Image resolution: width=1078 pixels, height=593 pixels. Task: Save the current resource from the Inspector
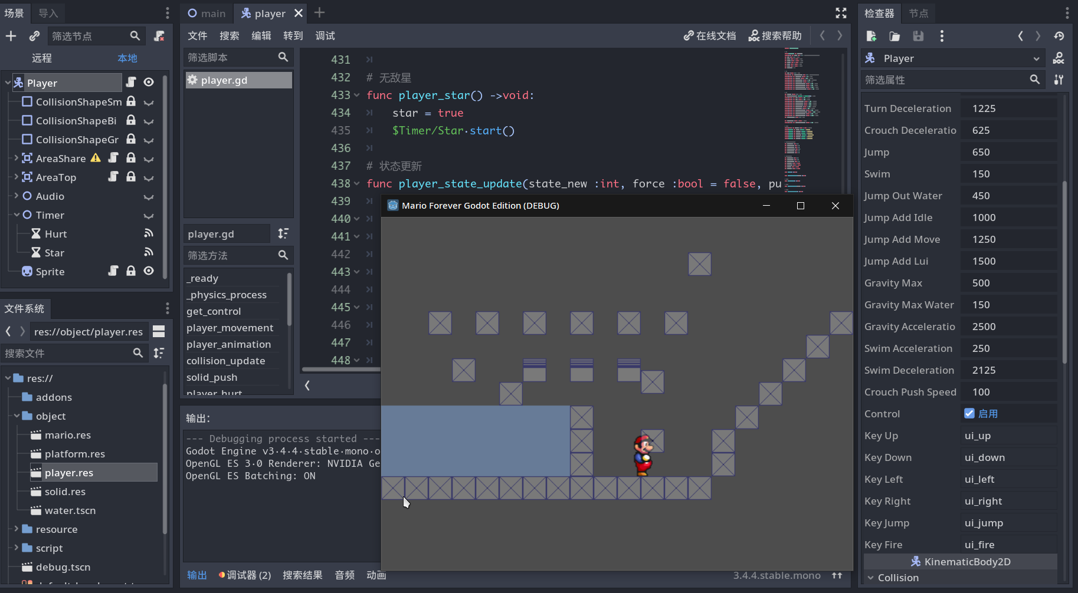(918, 35)
